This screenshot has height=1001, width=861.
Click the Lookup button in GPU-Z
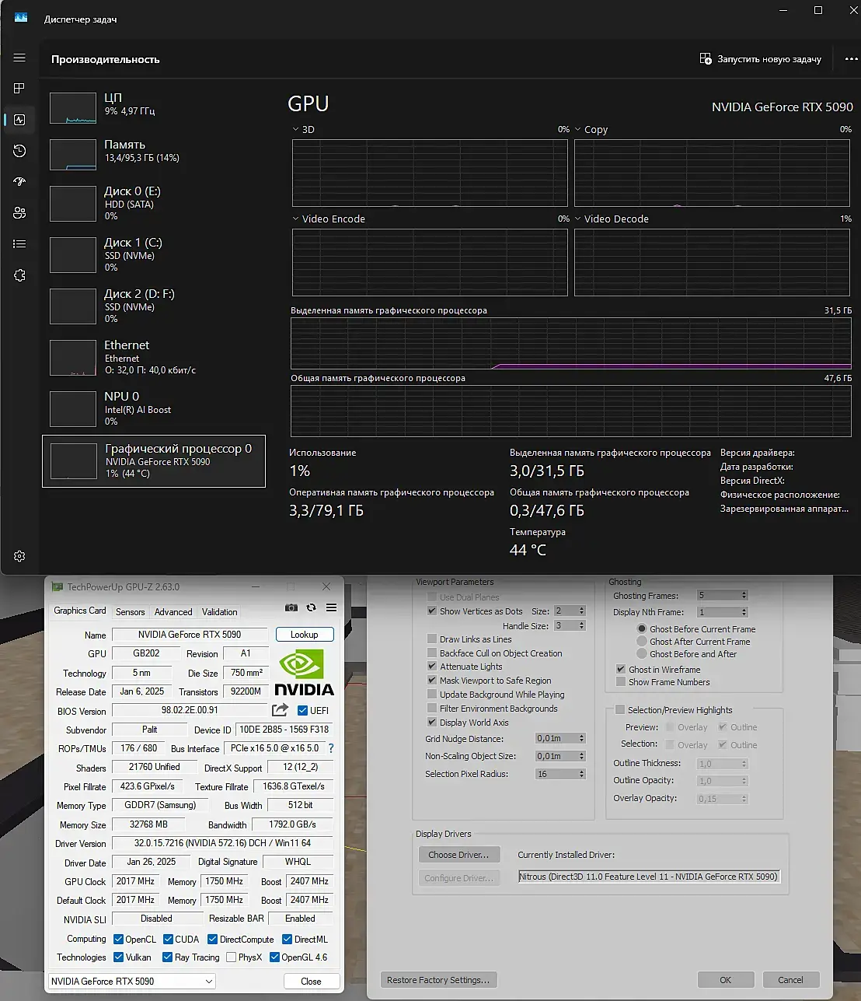(305, 635)
